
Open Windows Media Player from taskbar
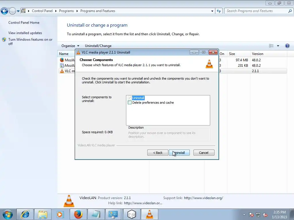coord(60,214)
